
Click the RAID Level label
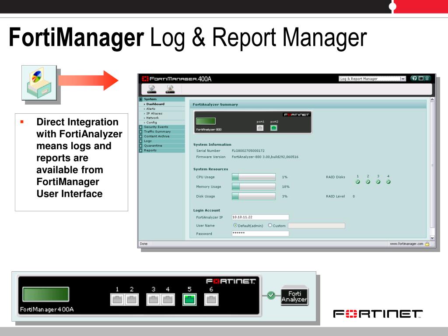[x=336, y=196]
